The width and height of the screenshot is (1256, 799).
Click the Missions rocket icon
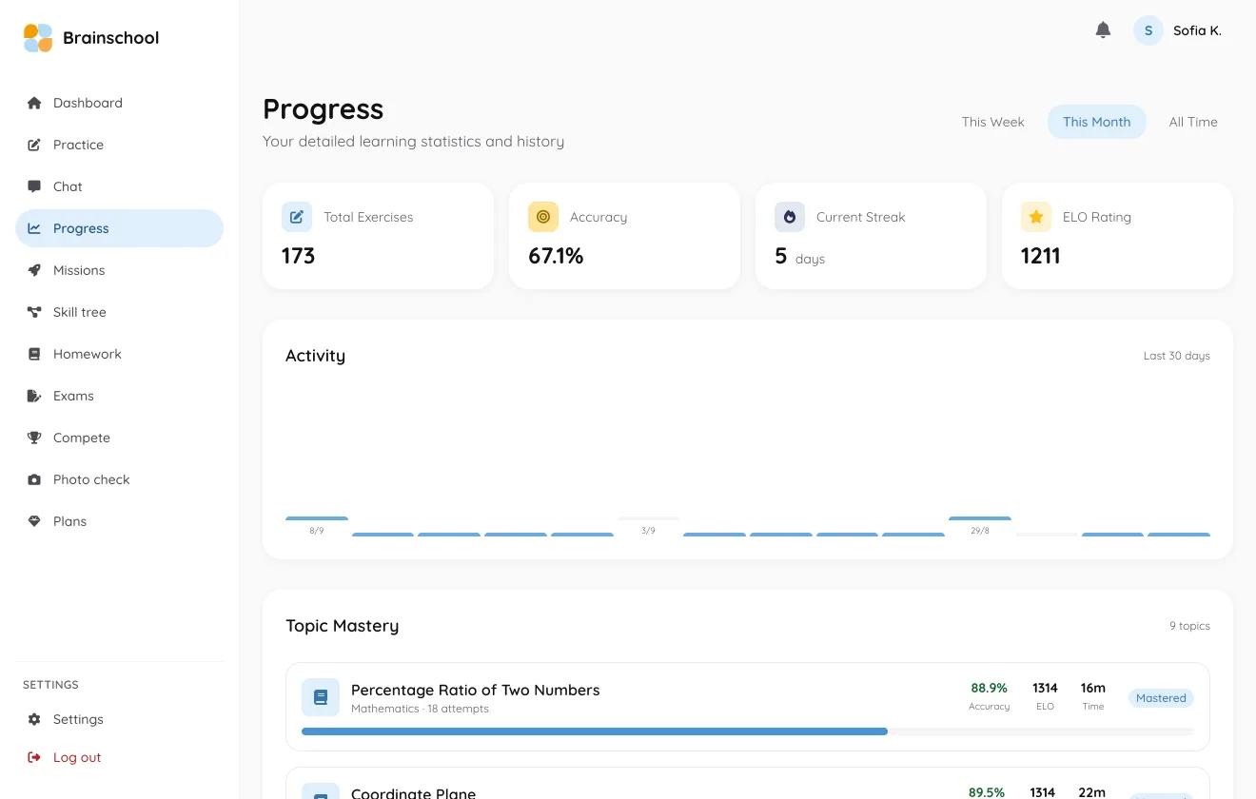(34, 270)
